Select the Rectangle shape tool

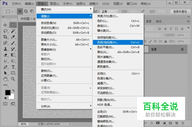click(x=13, y=73)
